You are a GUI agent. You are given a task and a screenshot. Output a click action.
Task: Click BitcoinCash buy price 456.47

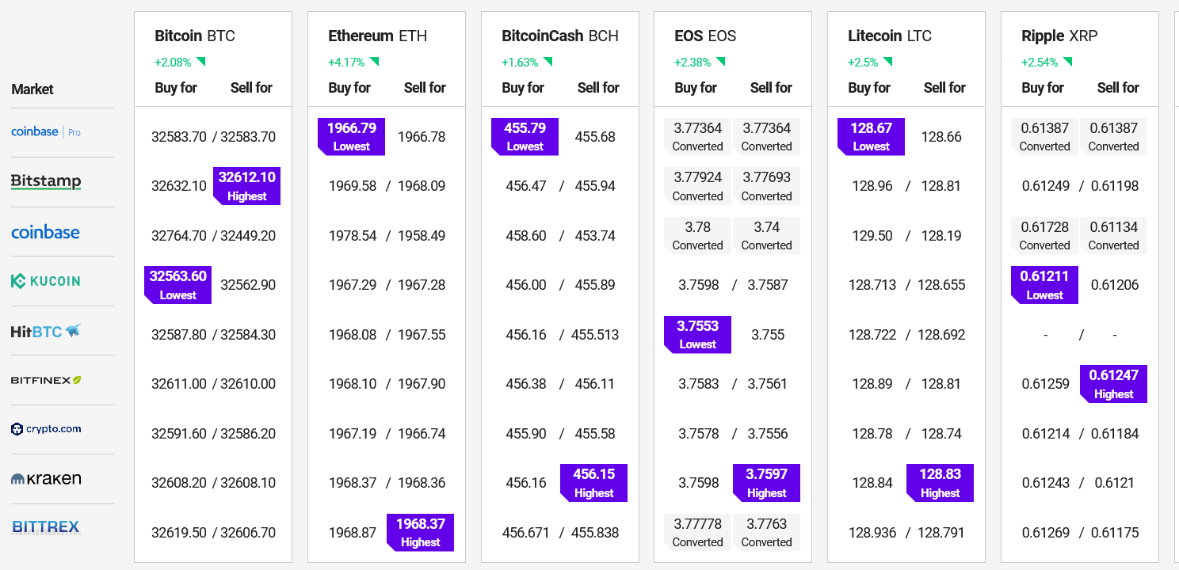(526, 186)
